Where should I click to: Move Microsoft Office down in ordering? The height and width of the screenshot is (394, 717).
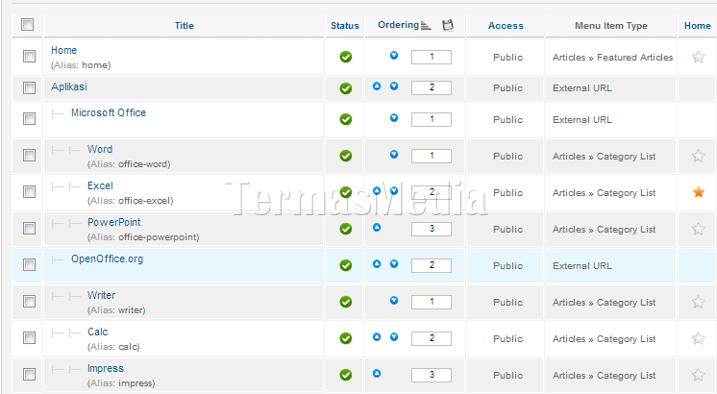click(394, 118)
